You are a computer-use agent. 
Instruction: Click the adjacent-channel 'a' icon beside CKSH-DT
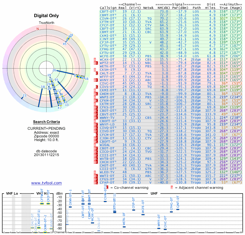(x=95, y=70)
